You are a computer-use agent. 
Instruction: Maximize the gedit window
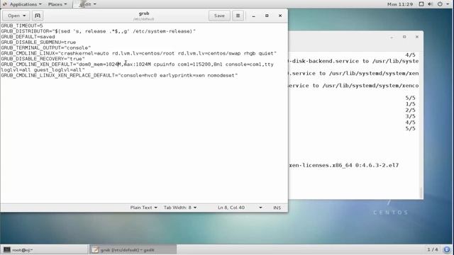coord(267,16)
